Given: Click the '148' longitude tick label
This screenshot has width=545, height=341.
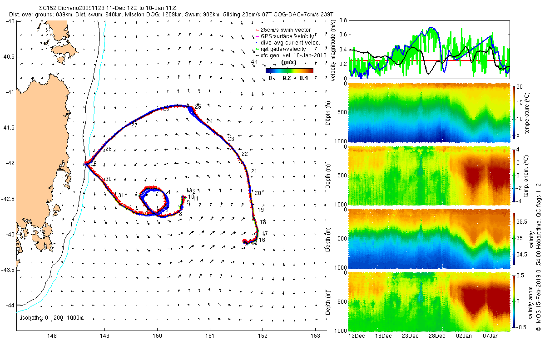Looking at the screenshot, I should [x=52, y=336].
